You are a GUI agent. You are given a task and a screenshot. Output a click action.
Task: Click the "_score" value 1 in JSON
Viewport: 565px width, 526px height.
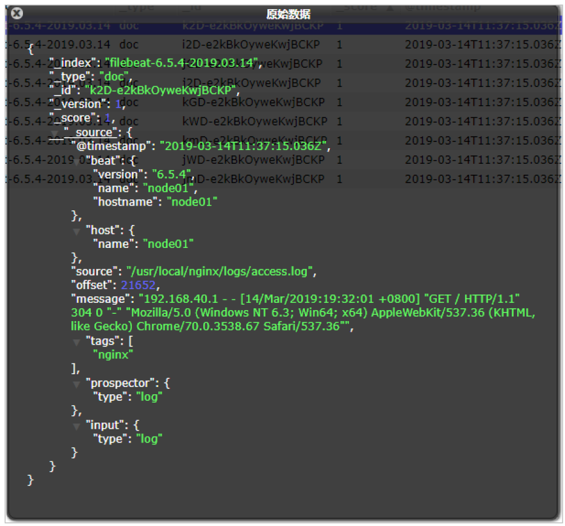pyautogui.click(x=108, y=118)
